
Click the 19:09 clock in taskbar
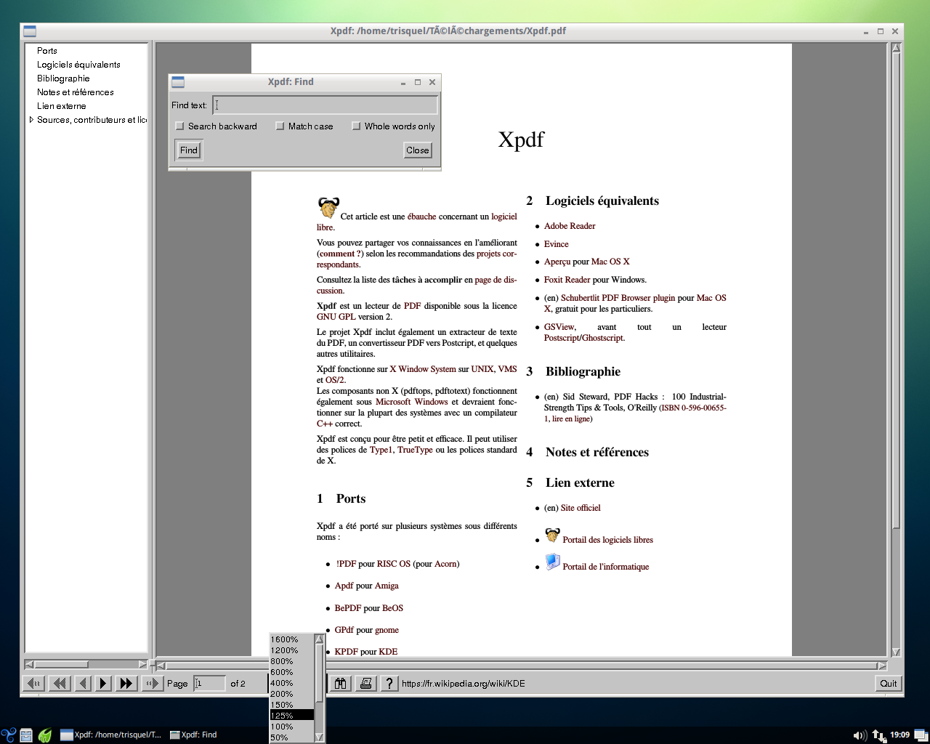click(899, 735)
